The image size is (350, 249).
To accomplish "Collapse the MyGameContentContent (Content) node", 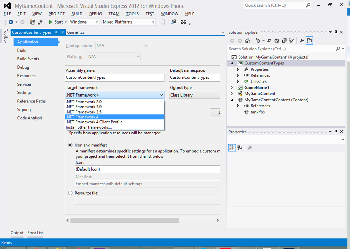I will click(x=232, y=100).
